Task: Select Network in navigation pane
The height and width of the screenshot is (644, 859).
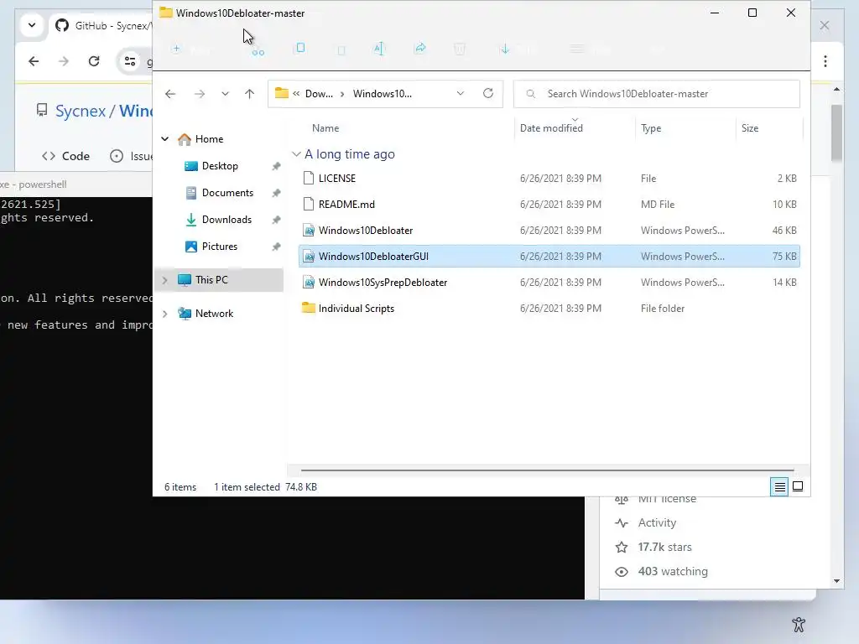Action: tap(214, 314)
